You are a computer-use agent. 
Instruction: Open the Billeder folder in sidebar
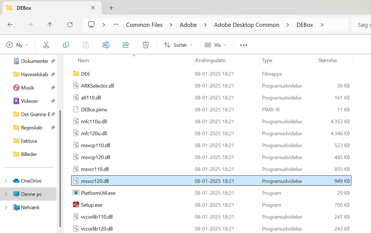point(29,154)
